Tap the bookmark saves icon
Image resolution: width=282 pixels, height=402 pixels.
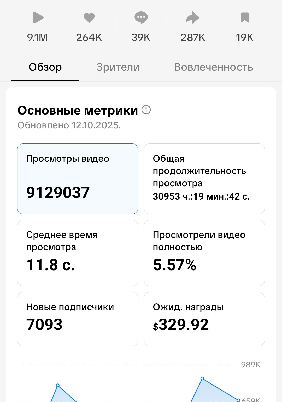245,18
